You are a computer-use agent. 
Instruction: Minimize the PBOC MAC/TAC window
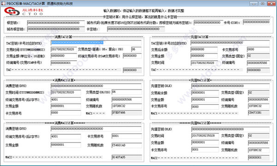click(253, 4)
